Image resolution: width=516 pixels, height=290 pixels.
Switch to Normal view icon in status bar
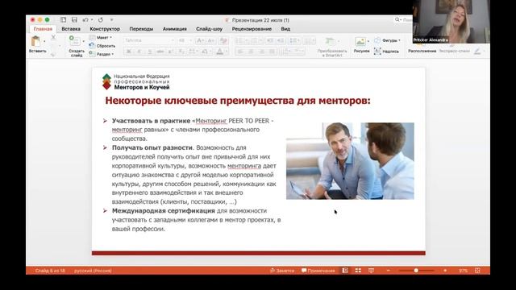[x=345, y=271]
